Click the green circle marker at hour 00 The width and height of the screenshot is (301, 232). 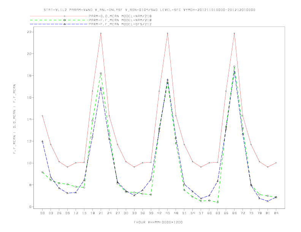[43, 172]
